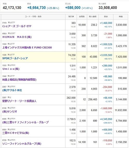The height and width of the screenshot is (148, 129).
Task: Click code 3287 東証 label
Action: point(7,97)
